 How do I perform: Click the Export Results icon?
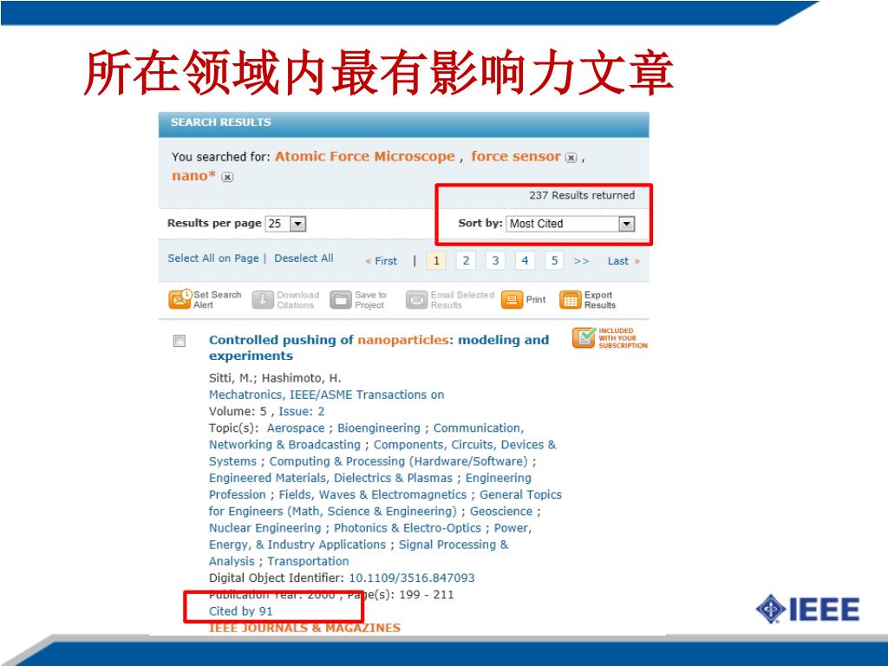coord(571,299)
